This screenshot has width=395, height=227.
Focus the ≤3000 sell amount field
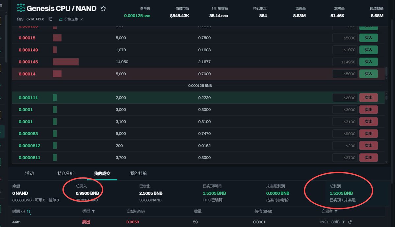[345, 110]
